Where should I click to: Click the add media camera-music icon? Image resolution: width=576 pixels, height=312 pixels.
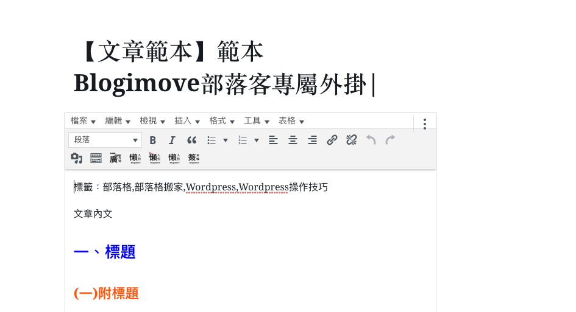pos(76,158)
